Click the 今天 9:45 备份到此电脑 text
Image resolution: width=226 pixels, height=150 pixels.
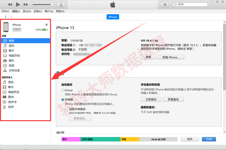point(155,112)
